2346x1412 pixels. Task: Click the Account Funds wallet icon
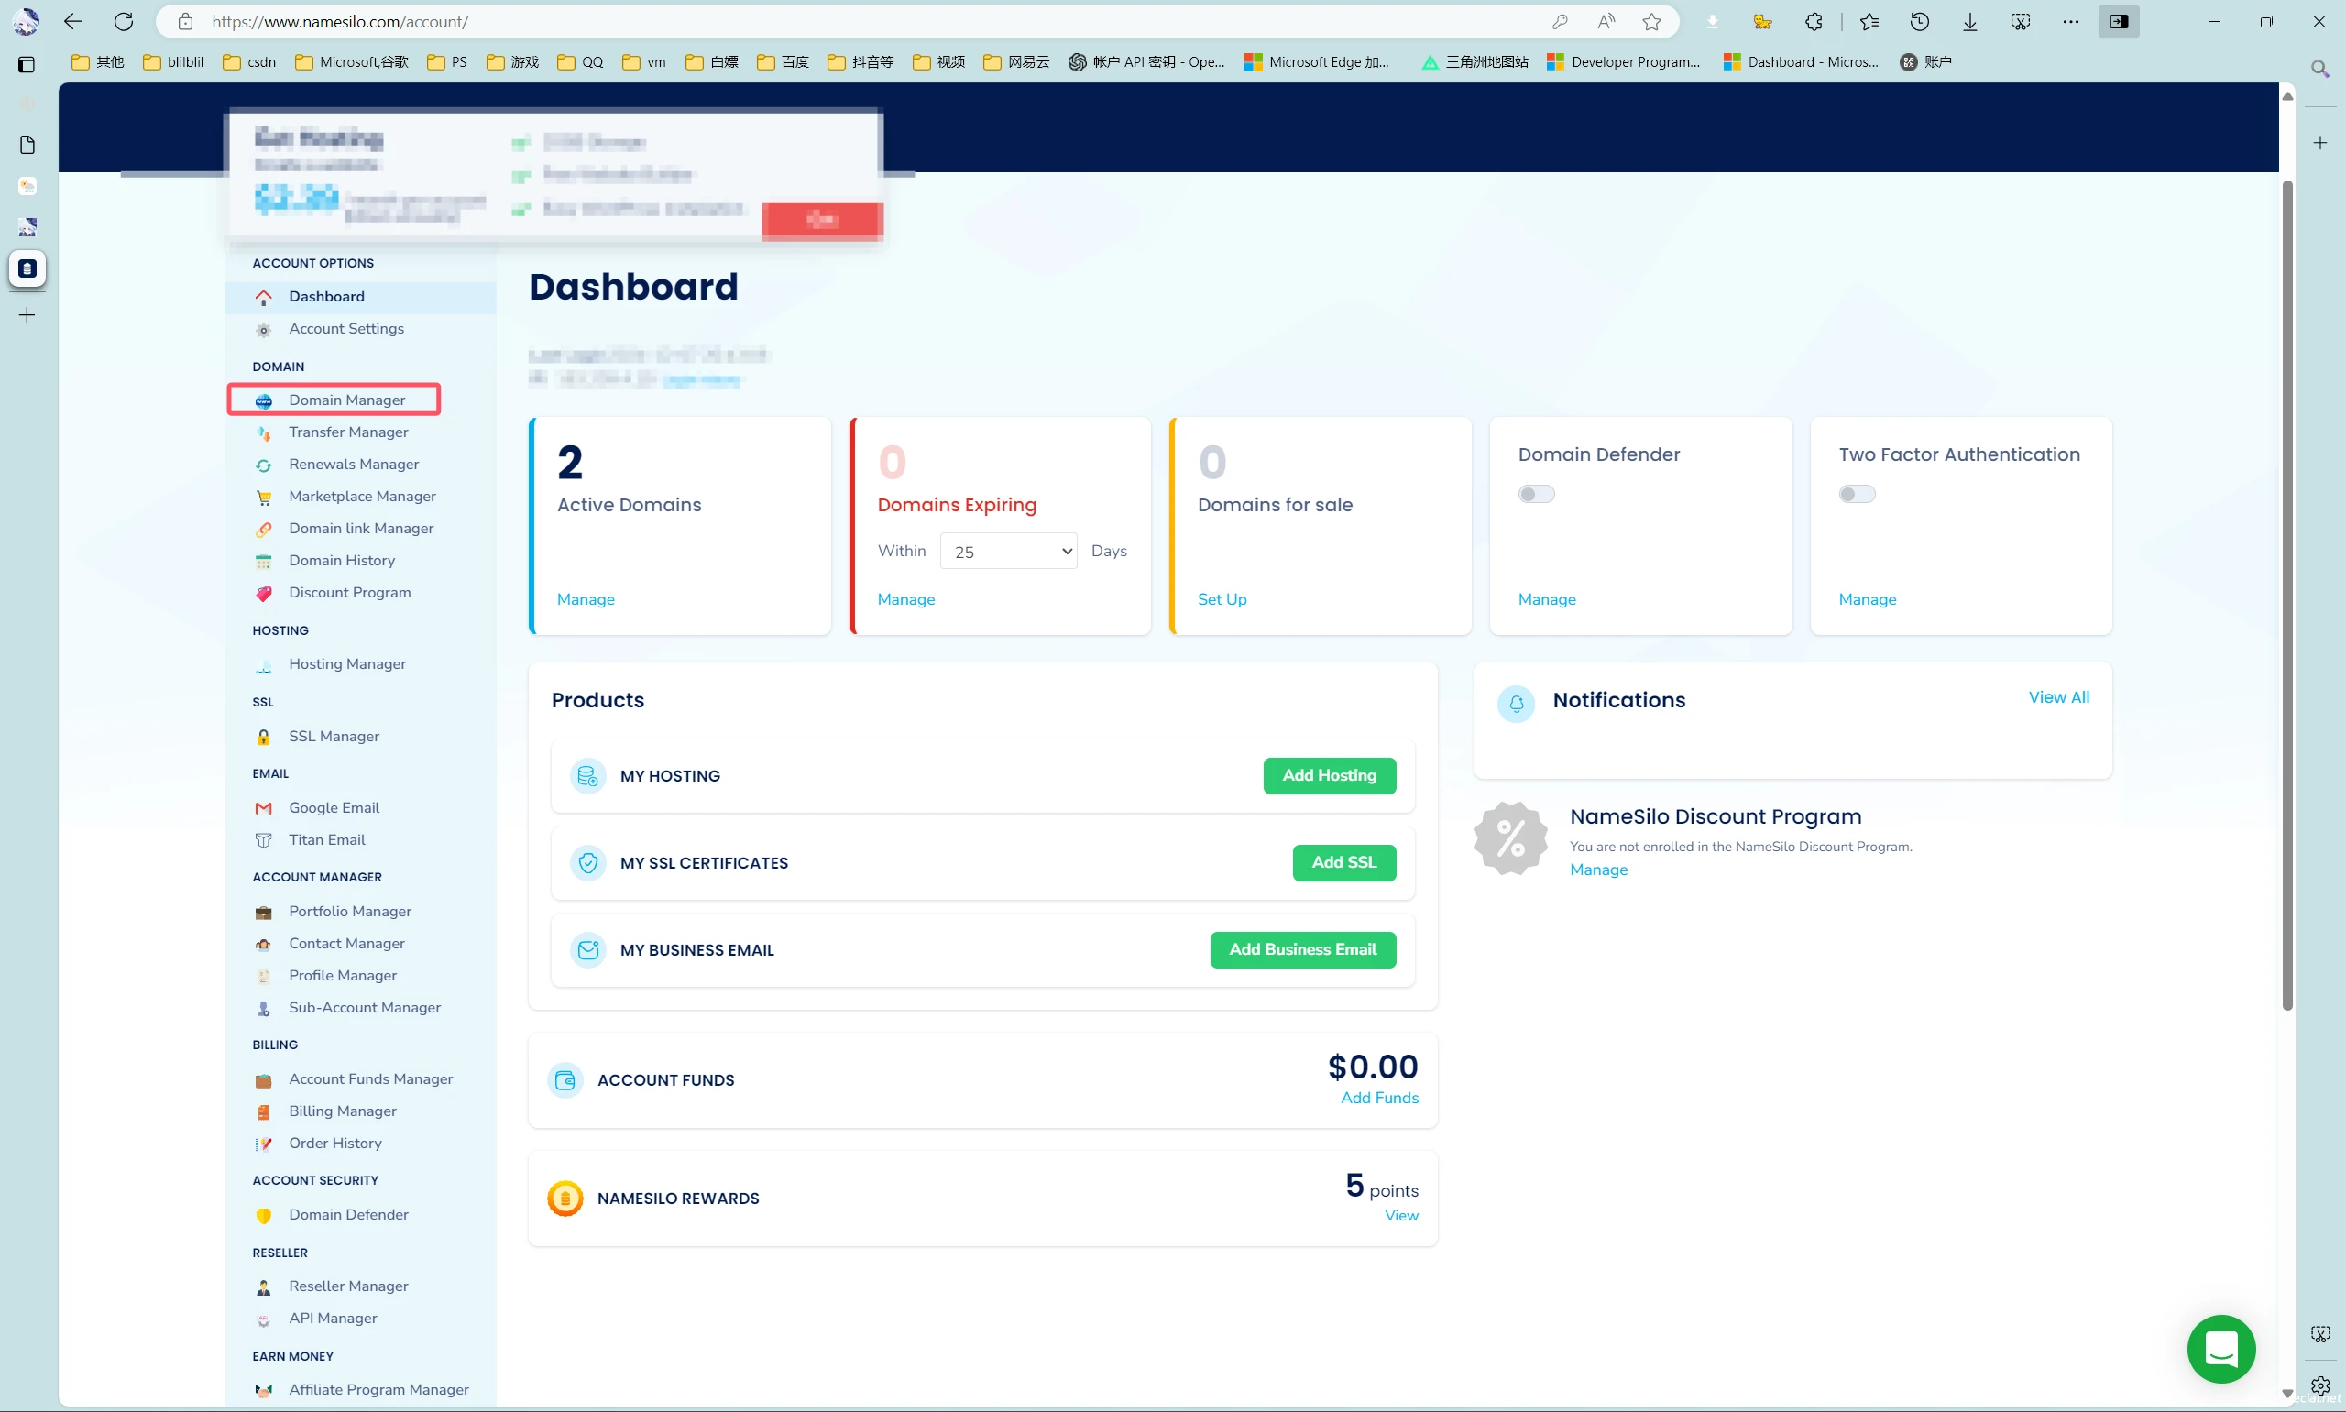pyautogui.click(x=565, y=1080)
